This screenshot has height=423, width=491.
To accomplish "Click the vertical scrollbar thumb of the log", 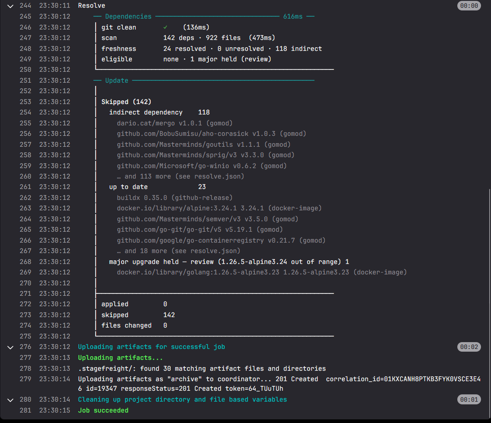I will click(490, 303).
